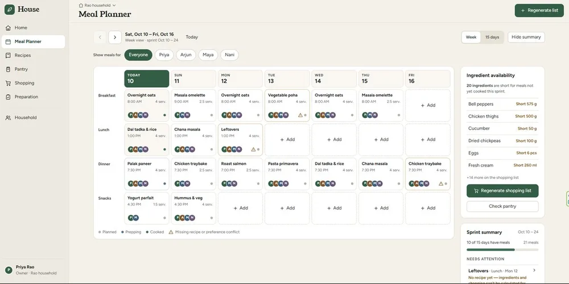Open the Hummus & veg snack card
The image size is (569, 284).
tap(193, 208)
